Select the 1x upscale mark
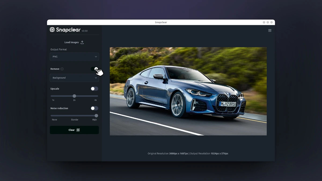Screen dimensions: 322x181 (53, 100)
